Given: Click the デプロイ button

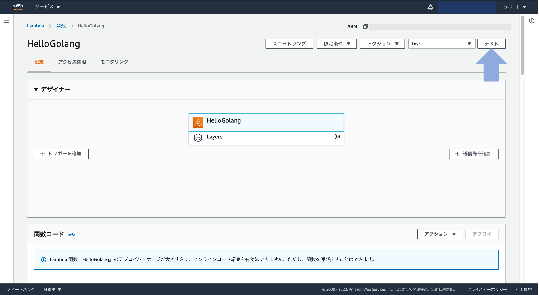Looking at the screenshot, I should (482, 234).
